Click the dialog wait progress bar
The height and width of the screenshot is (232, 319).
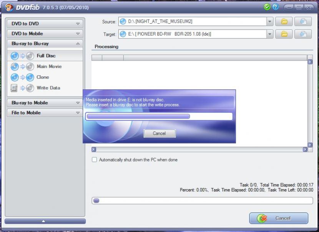coord(159,116)
